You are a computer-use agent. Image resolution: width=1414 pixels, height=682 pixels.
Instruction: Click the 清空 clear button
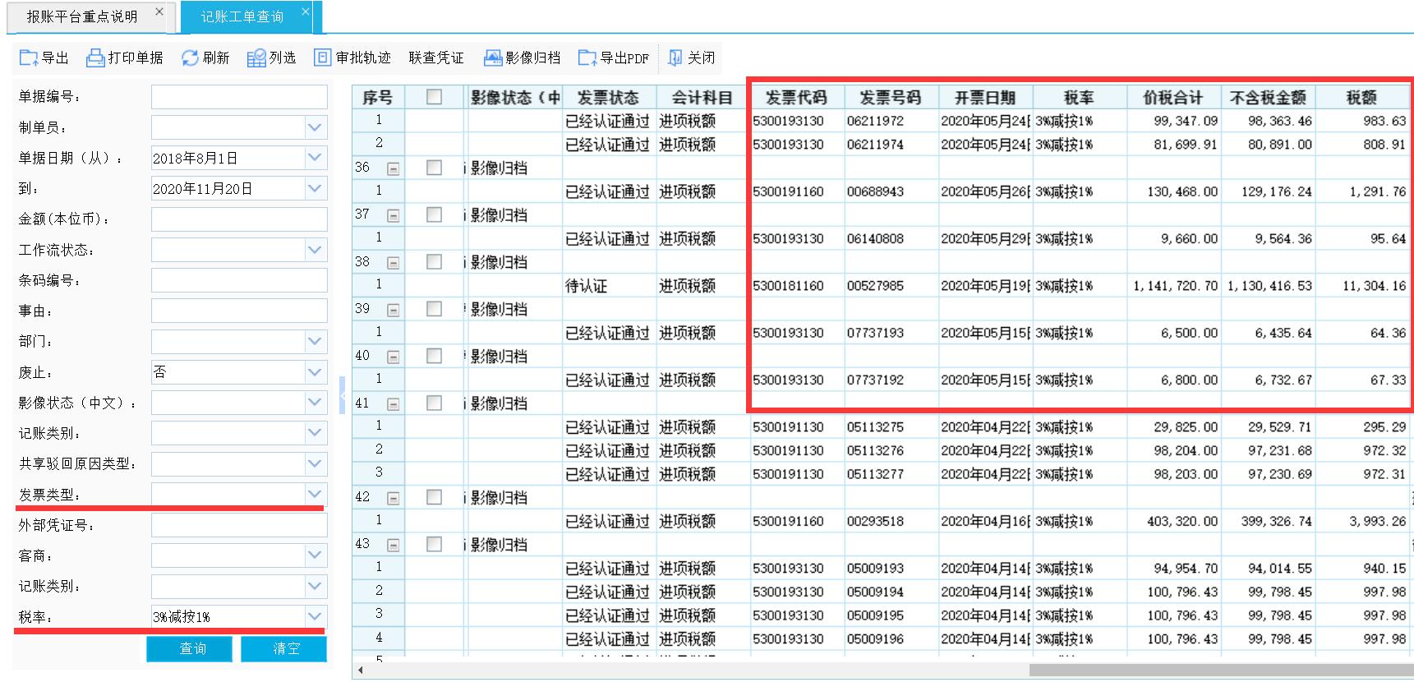click(x=284, y=648)
